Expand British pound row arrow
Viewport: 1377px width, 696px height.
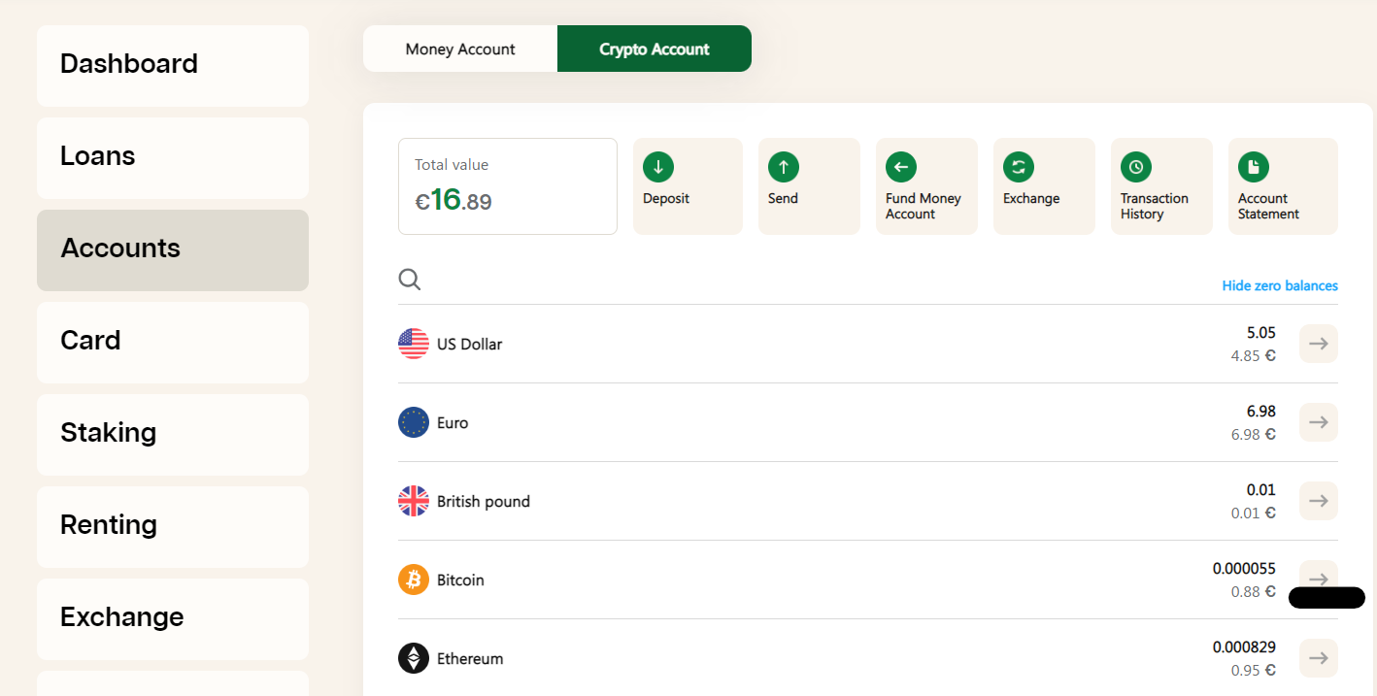1319,501
